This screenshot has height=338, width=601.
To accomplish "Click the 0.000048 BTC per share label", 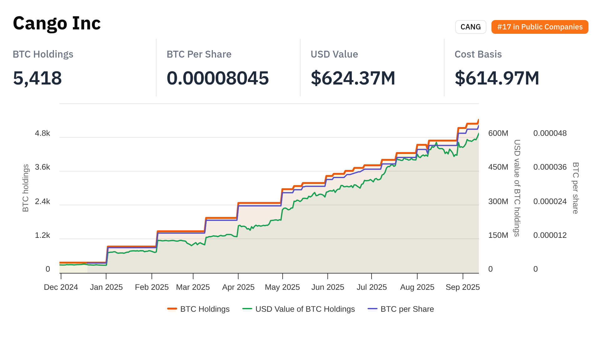I will pos(550,133).
